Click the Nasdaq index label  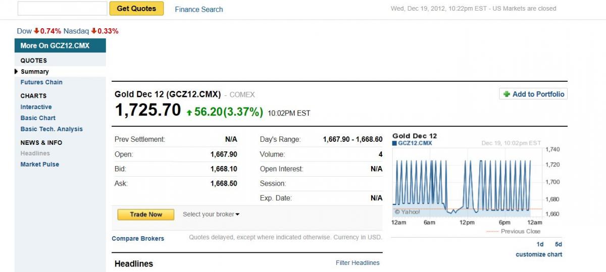click(x=76, y=31)
